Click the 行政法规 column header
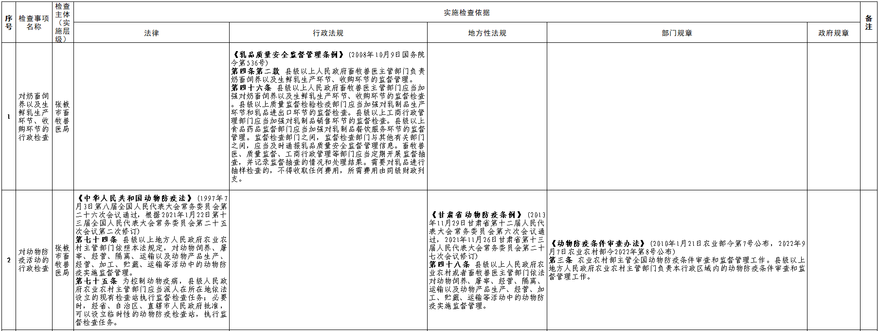The width and height of the screenshot is (879, 331). click(x=328, y=33)
